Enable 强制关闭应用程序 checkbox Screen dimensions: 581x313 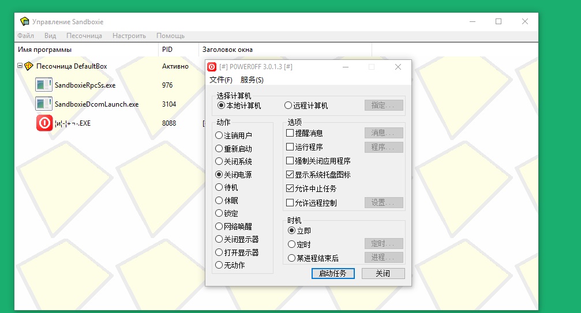(318, 161)
